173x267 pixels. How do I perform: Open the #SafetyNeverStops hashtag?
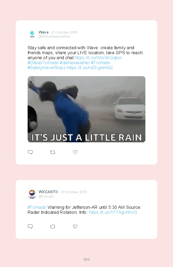[47, 68]
